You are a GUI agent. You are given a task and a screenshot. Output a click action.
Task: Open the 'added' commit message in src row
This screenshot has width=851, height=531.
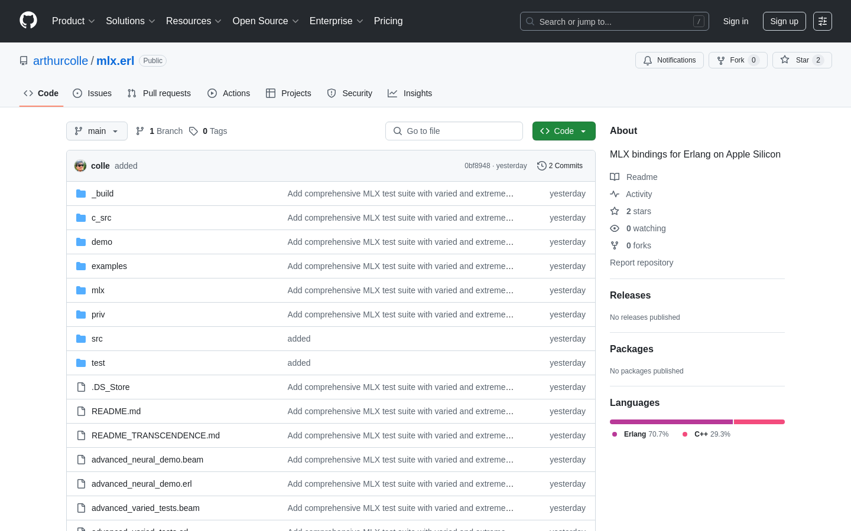tap(299, 339)
